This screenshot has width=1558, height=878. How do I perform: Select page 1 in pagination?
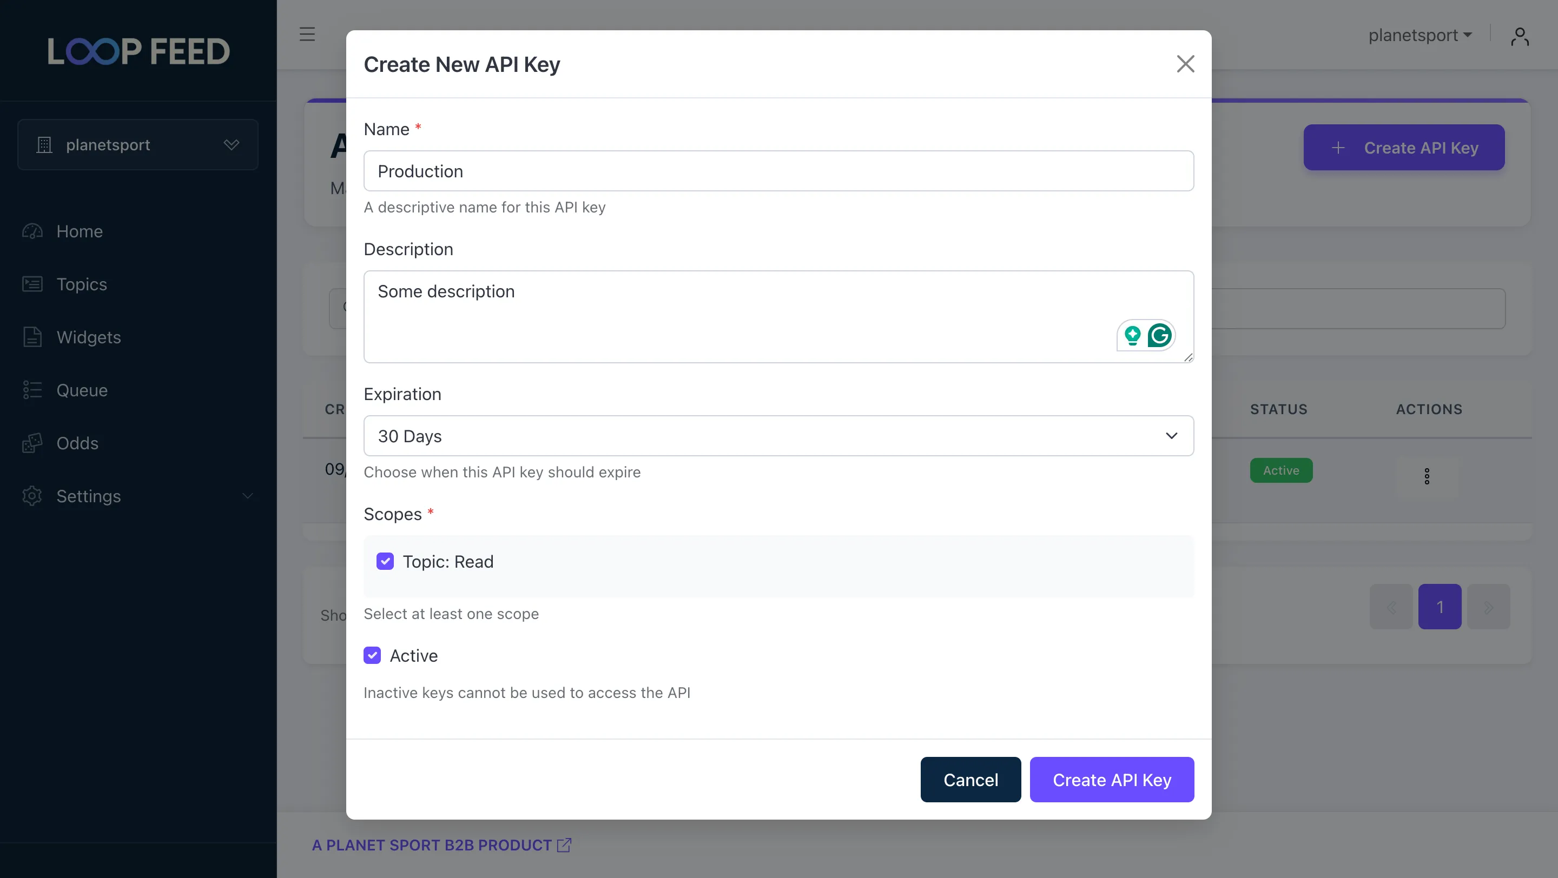[x=1440, y=607]
